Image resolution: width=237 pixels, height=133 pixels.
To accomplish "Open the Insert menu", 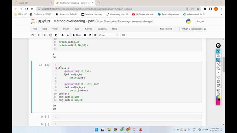I will pyautogui.click(x=66, y=29).
